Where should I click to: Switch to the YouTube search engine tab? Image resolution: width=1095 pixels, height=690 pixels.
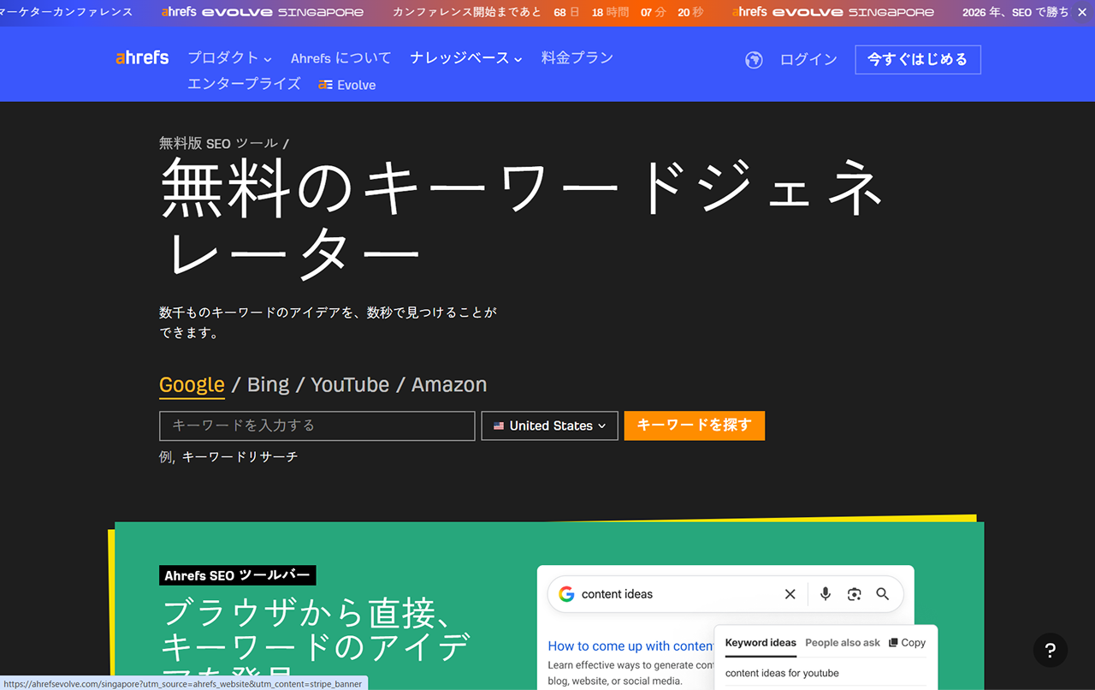[350, 385]
